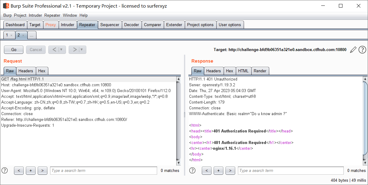Switch to the Proxy tab

pyautogui.click(x=51, y=25)
